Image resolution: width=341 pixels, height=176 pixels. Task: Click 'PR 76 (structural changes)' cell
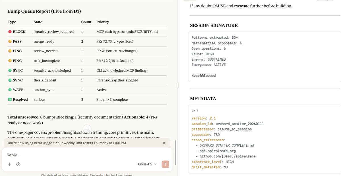tap(117, 51)
